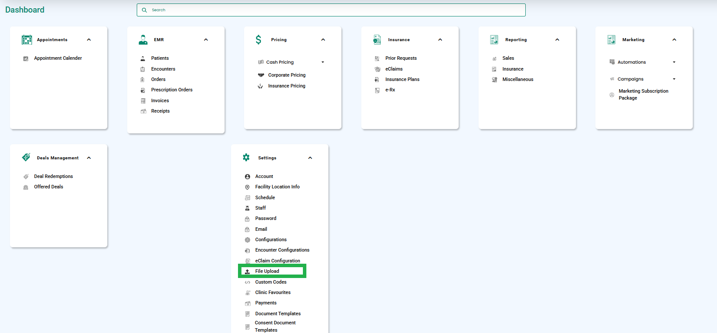Collapse the Marketing card

click(x=674, y=40)
